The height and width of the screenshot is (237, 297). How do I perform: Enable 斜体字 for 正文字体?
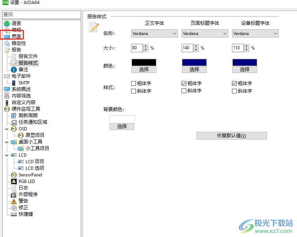[x=134, y=91]
